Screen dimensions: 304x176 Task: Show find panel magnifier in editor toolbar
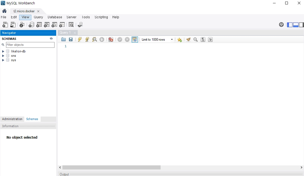(195, 40)
